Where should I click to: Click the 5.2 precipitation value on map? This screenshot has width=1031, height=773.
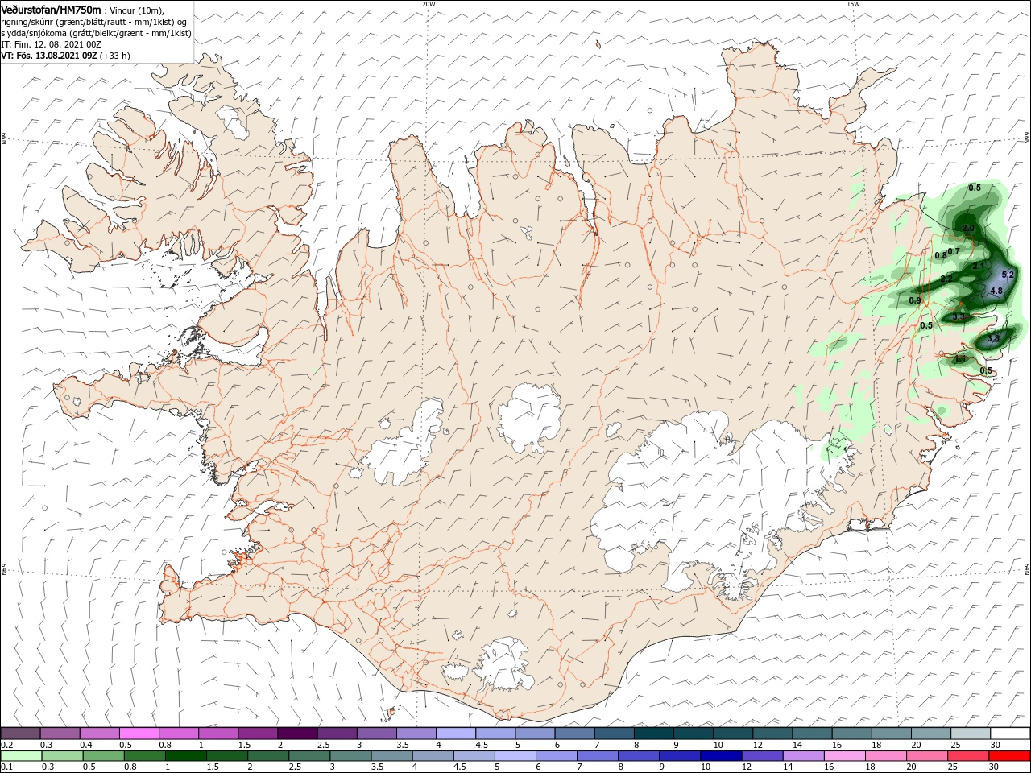coord(1008,275)
